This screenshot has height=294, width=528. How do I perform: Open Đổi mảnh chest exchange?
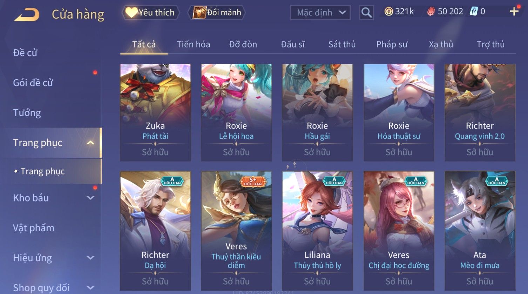coord(217,13)
